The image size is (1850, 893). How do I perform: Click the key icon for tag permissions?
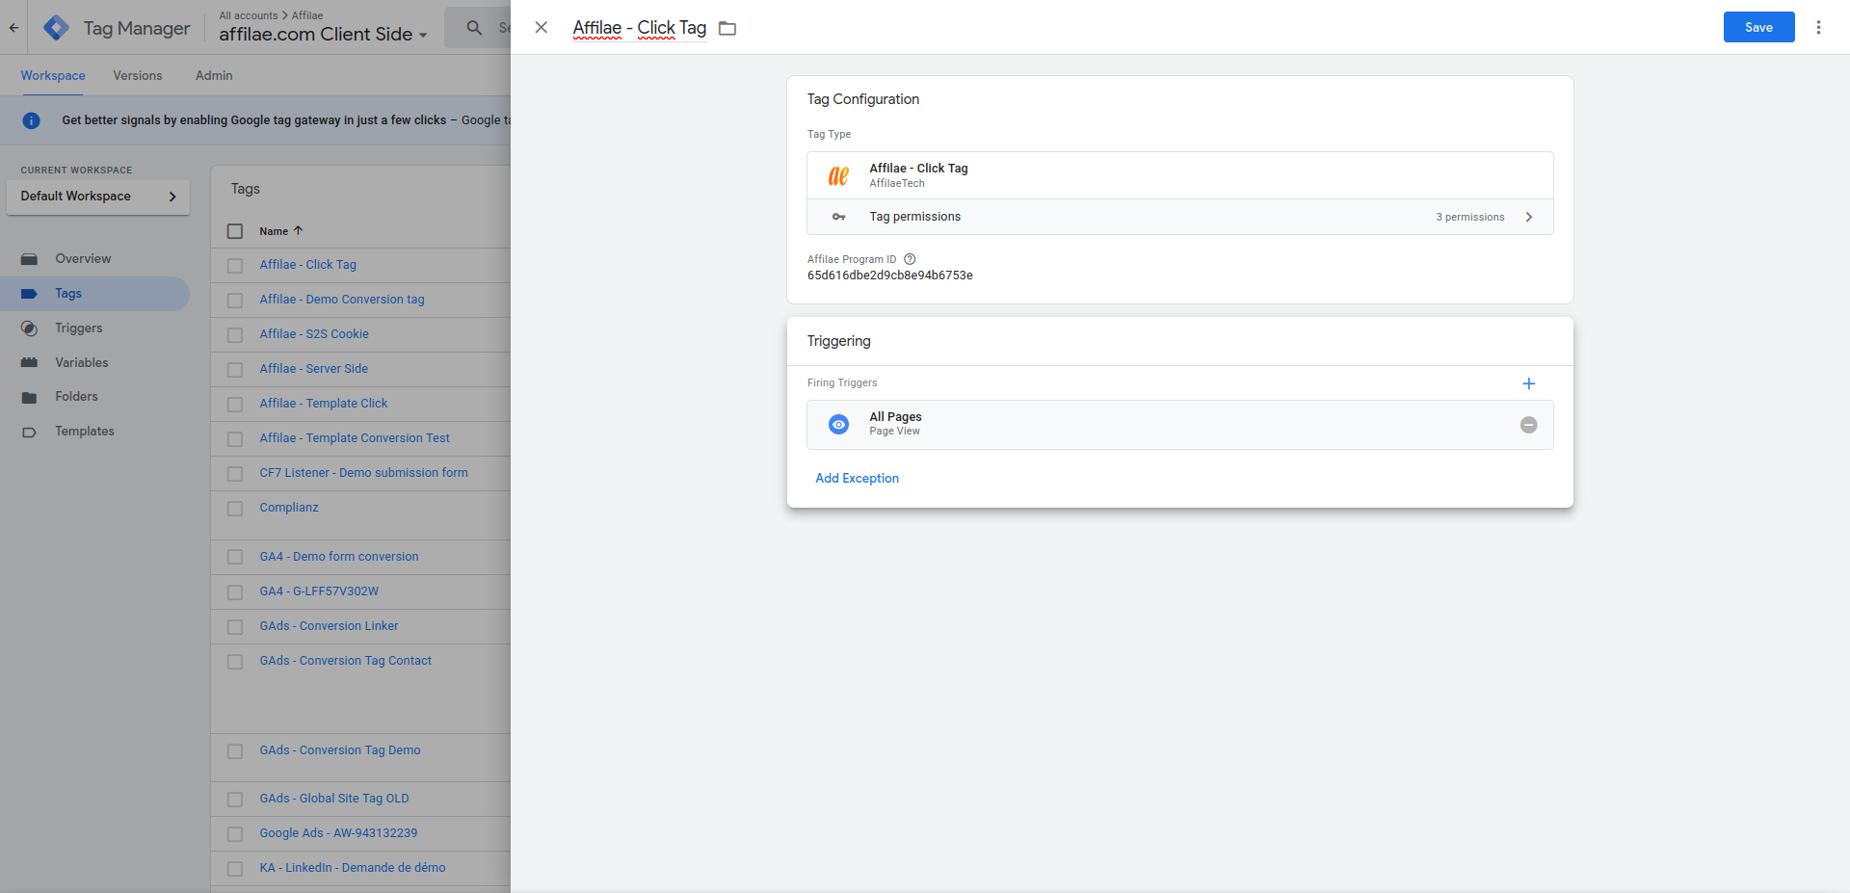click(838, 217)
